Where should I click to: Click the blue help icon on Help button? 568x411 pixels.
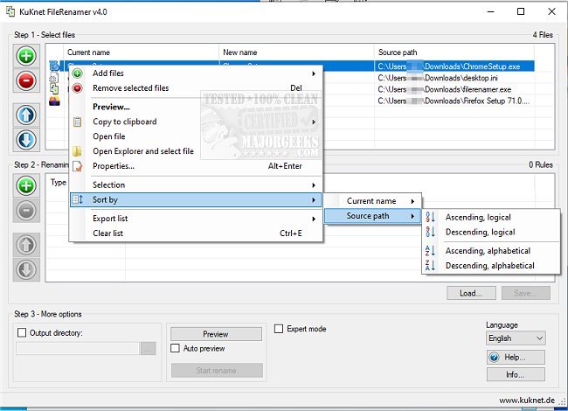click(x=494, y=358)
